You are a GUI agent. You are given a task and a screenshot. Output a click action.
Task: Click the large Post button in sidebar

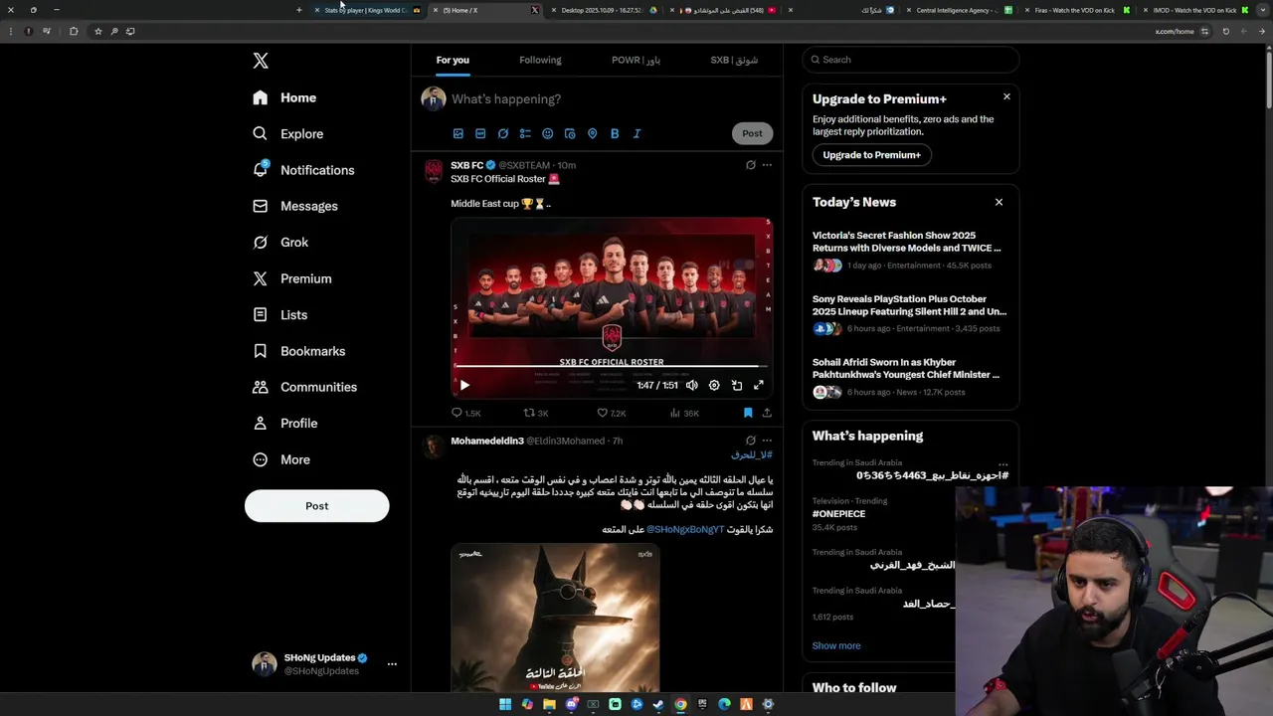316,506
